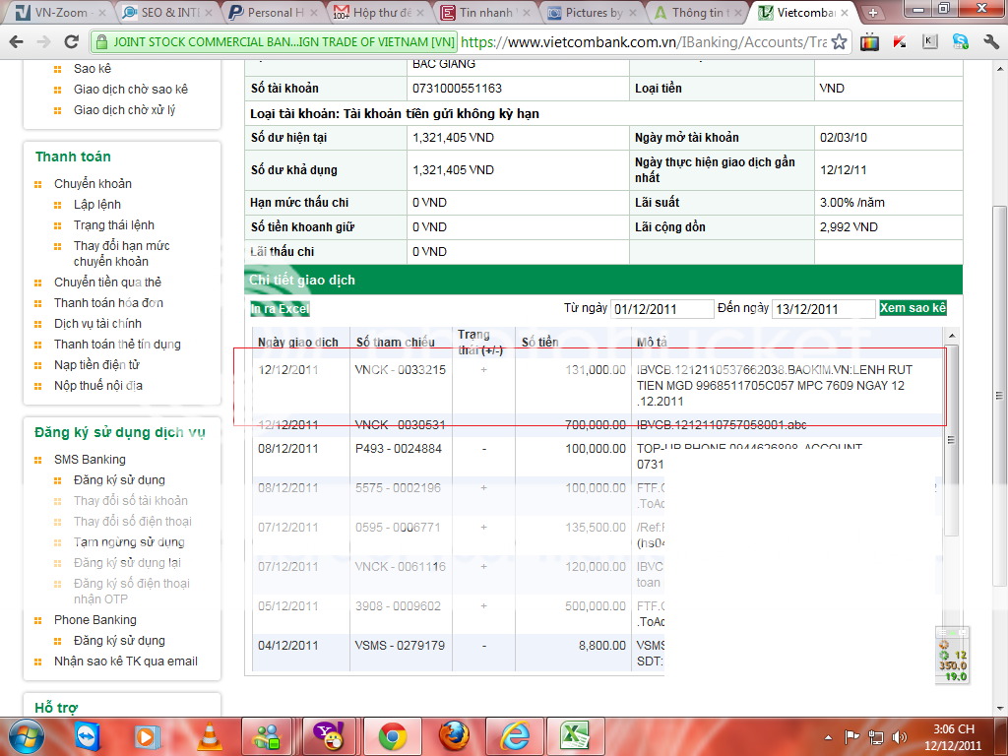Open Excel from the taskbar
Viewport: 1008px width, 756px height.
575,736
